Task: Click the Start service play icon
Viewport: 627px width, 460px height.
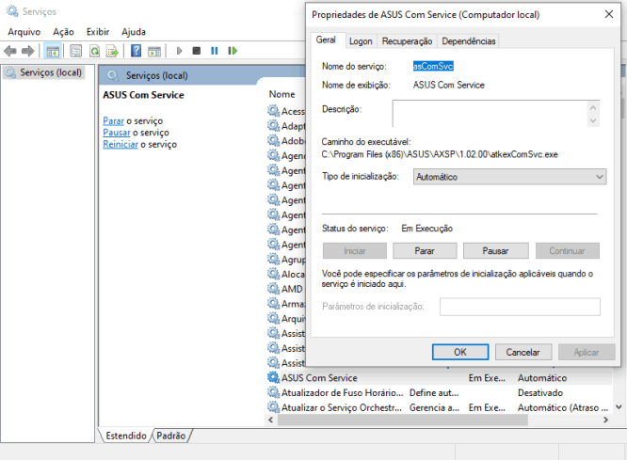Action: point(179,51)
